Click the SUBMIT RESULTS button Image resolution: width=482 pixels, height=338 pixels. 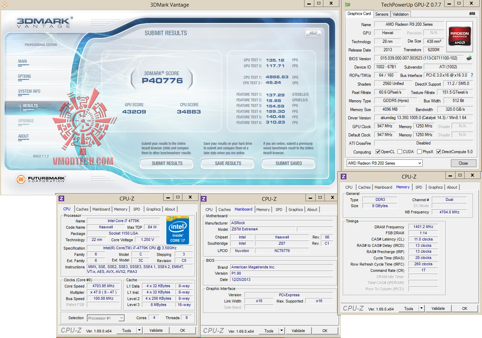click(x=167, y=163)
